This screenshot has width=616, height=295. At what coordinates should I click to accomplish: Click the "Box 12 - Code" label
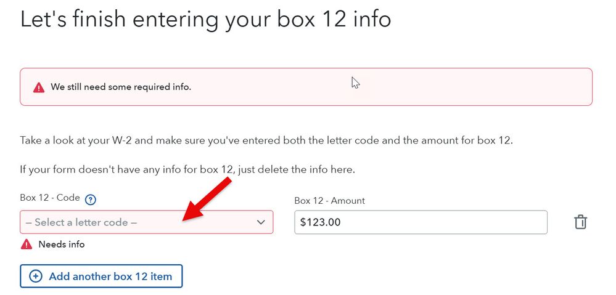click(x=50, y=198)
